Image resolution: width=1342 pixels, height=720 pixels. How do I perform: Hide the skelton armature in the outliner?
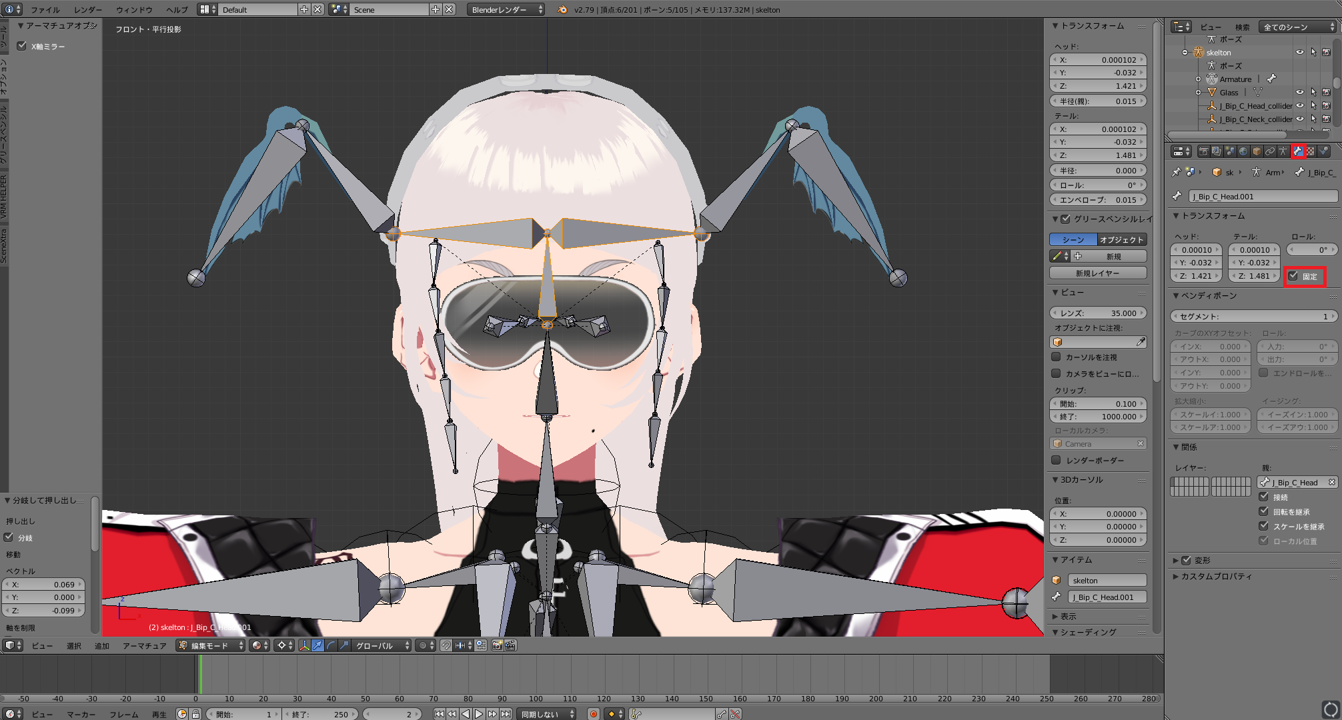click(1299, 52)
